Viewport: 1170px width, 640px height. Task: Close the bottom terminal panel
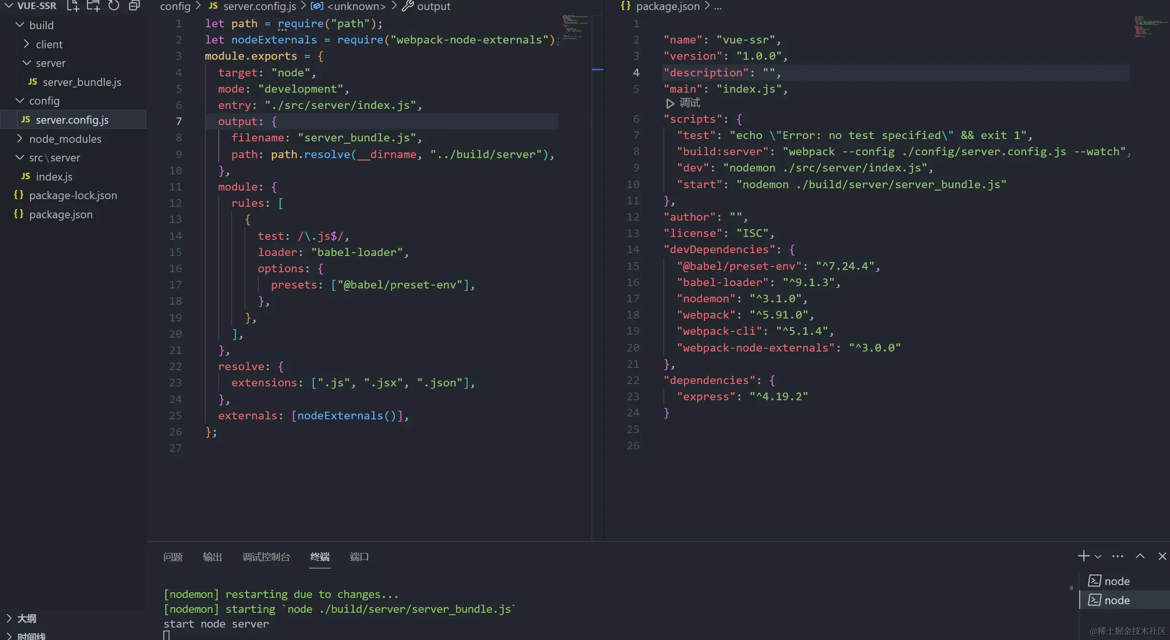(x=1162, y=556)
